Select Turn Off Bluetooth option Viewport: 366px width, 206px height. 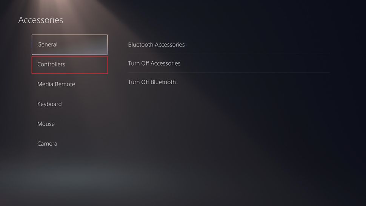[152, 82]
